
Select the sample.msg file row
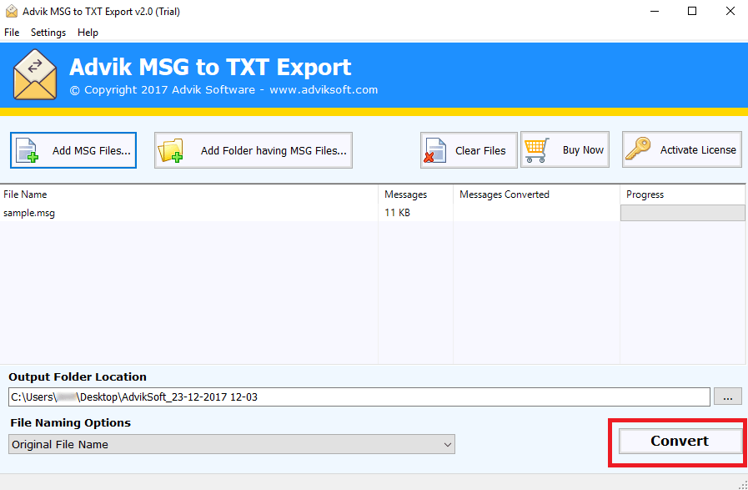tap(372, 213)
